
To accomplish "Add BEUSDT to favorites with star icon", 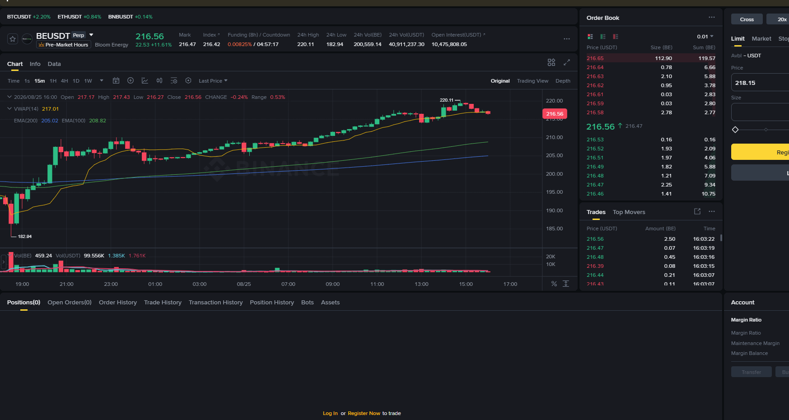I will coord(13,39).
